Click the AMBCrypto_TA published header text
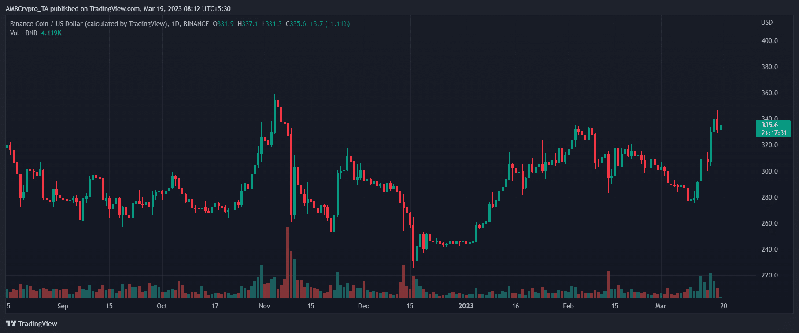The width and height of the screenshot is (799, 333). [118, 9]
